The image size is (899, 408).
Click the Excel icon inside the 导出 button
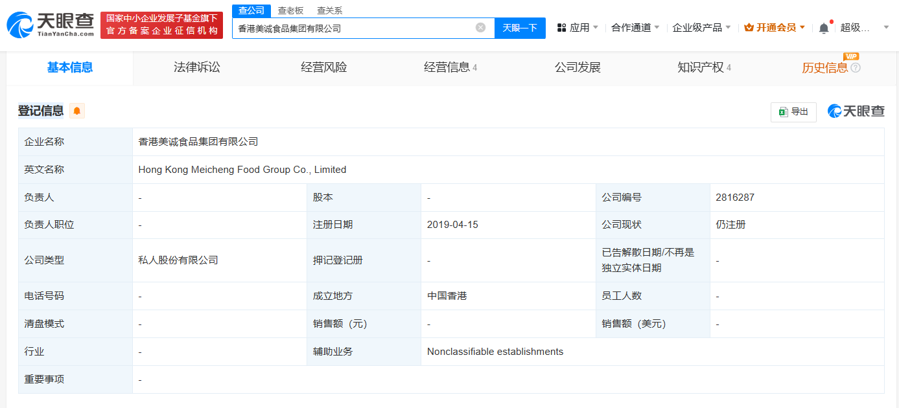[x=782, y=111]
